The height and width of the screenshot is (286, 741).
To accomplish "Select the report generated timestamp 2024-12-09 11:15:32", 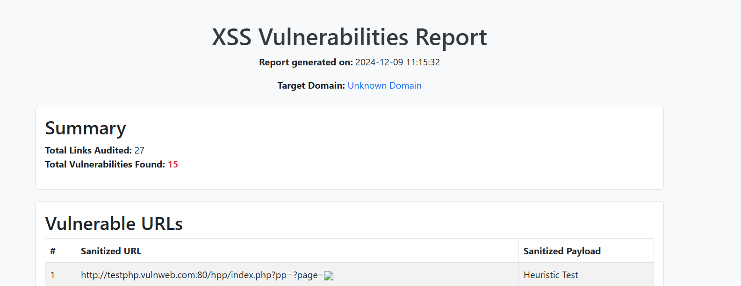I will click(397, 62).
